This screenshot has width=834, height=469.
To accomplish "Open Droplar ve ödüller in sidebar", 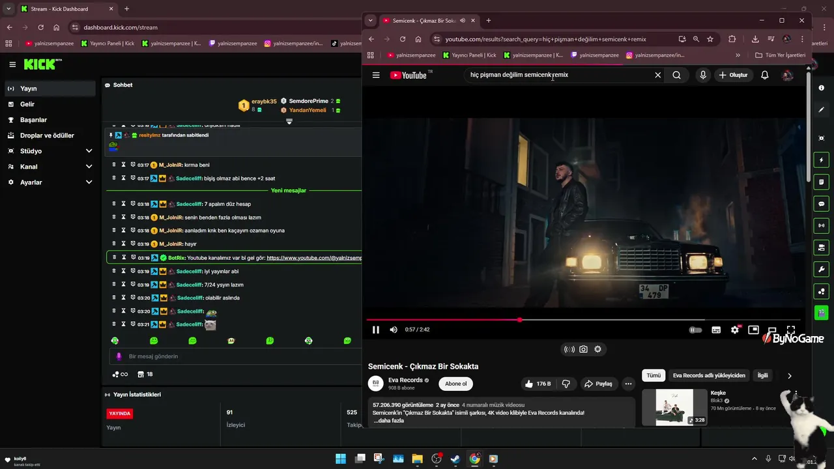I will [50, 135].
